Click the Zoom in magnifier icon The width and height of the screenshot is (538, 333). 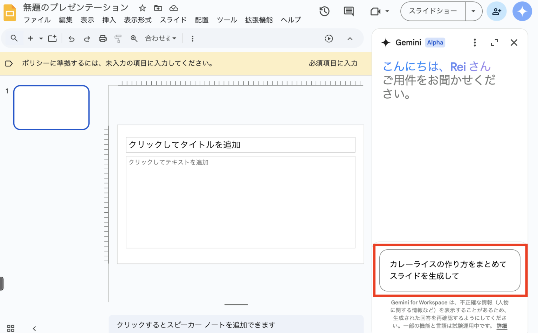[134, 38]
